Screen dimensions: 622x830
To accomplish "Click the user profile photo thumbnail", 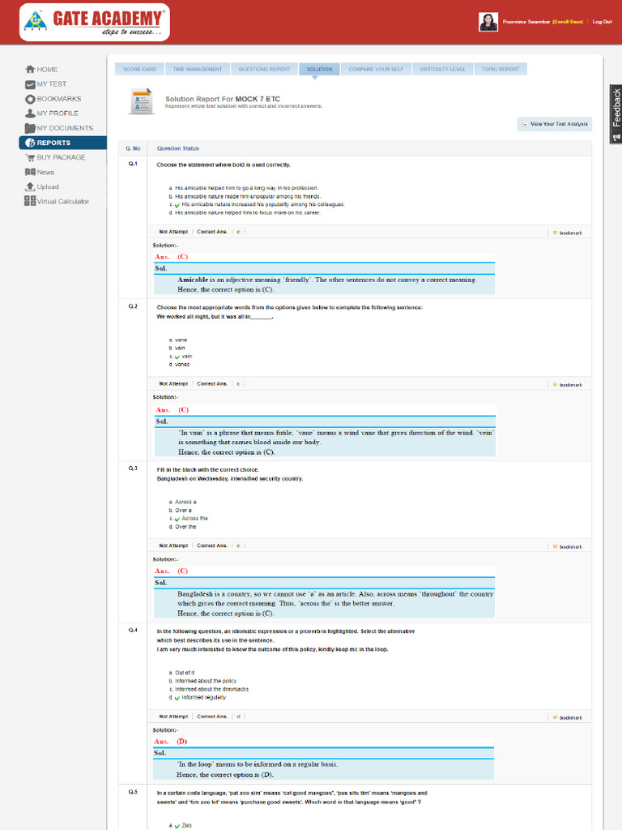I will point(488,22).
